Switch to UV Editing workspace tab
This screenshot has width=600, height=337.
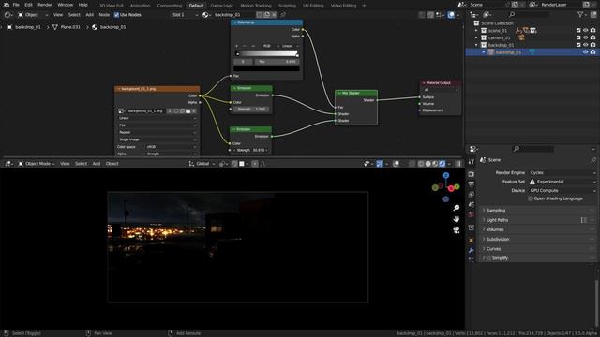point(313,6)
